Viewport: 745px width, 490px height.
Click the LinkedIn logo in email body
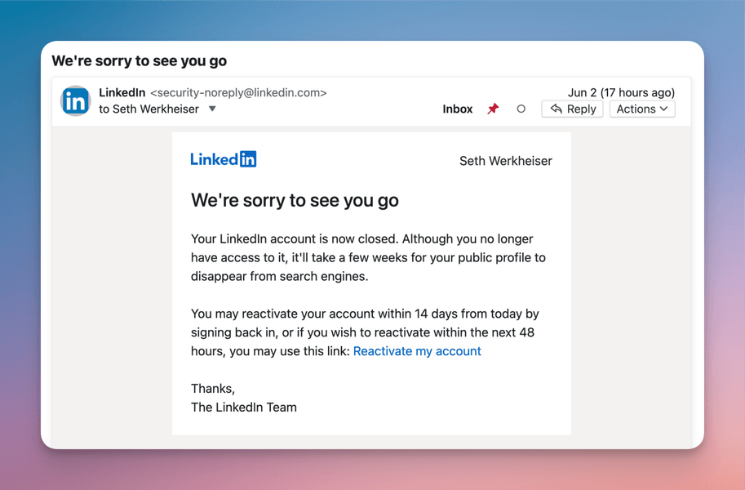coord(224,159)
